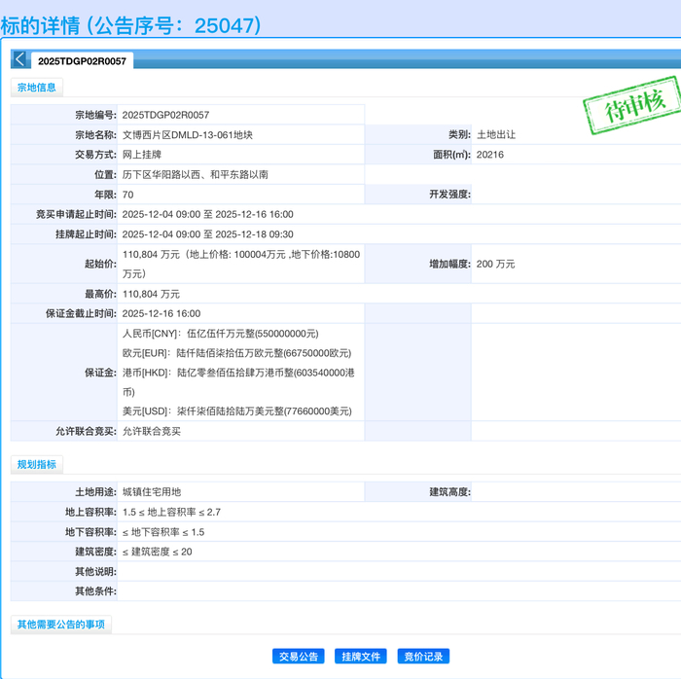This screenshot has height=679, width=681.
Task: Click the 位置 value 历下区华阳路以西
Action: tap(196, 175)
